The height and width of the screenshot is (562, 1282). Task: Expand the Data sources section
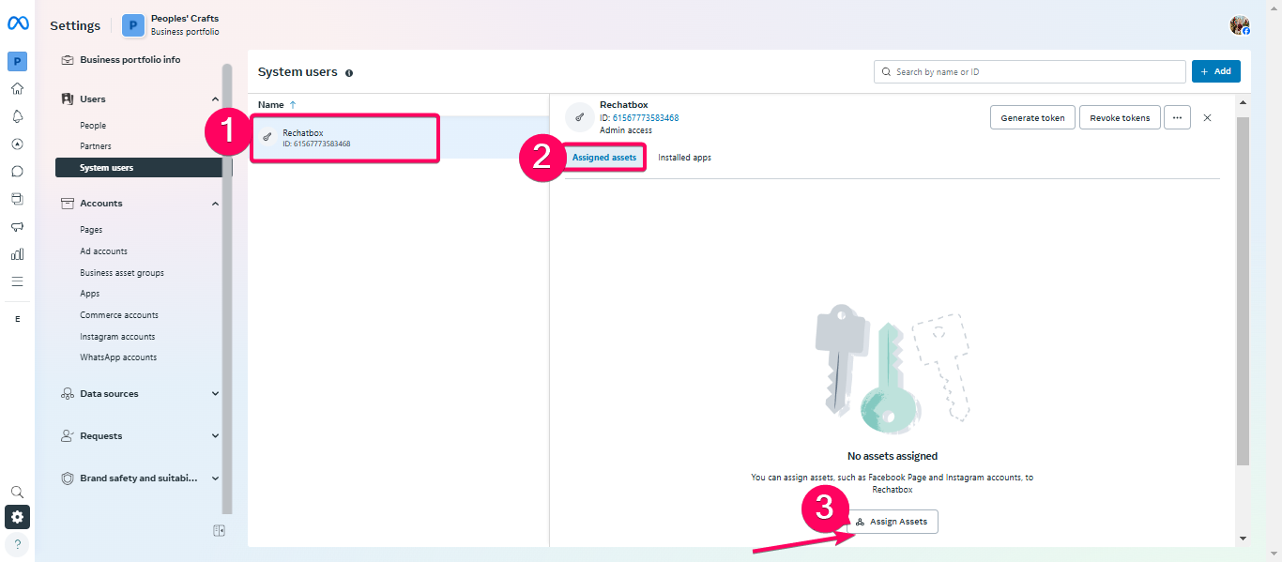pos(215,394)
